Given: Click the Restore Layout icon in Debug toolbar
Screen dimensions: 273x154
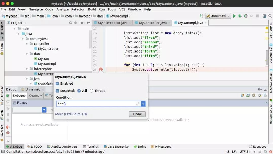Looking at the screenshot, I should [x=265, y=96].
